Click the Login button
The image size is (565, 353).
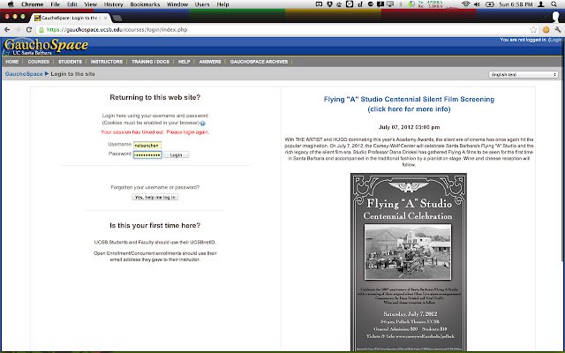(177, 155)
